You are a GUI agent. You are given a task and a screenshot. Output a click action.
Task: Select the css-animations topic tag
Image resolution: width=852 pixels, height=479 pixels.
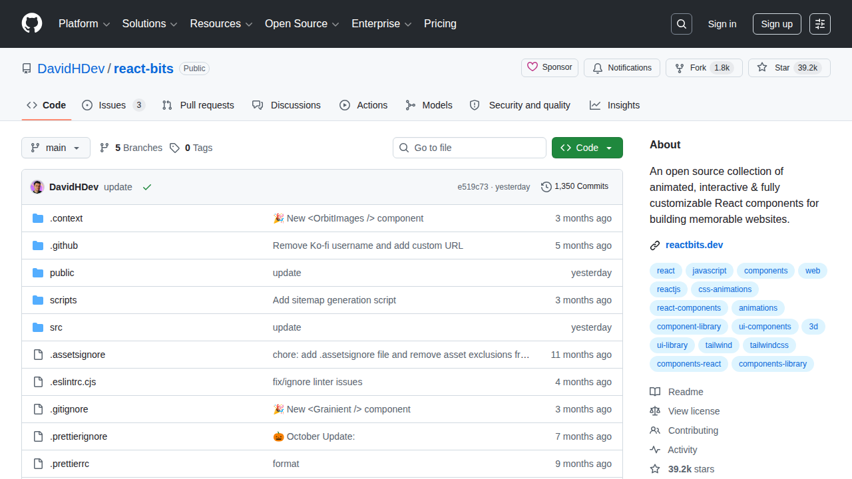pos(725,289)
